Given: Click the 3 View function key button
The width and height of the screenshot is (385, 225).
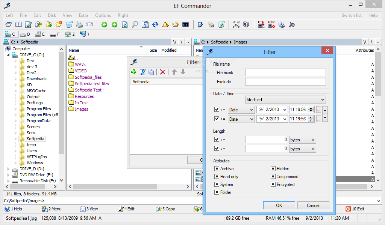Looking at the screenshot, I should coord(89,209).
